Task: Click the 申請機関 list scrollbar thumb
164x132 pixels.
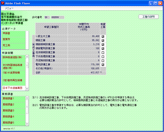Action: (27, 65)
